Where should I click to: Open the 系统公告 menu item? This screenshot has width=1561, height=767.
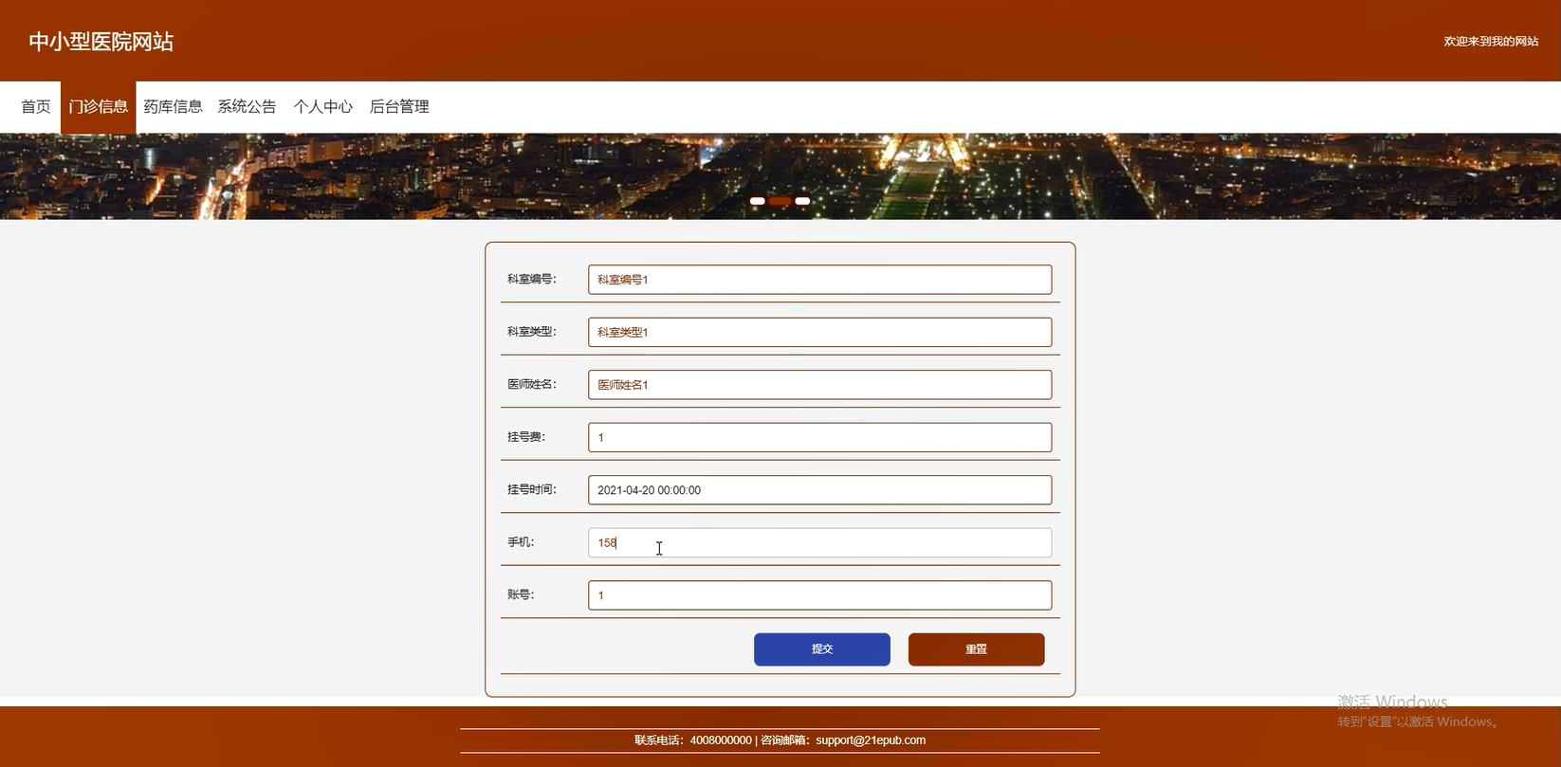pos(247,107)
